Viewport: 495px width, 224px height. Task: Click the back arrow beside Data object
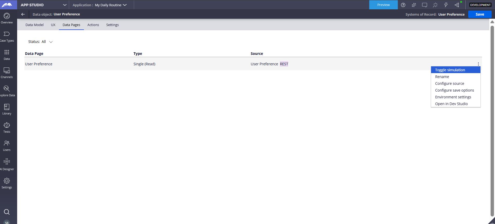coord(23,14)
